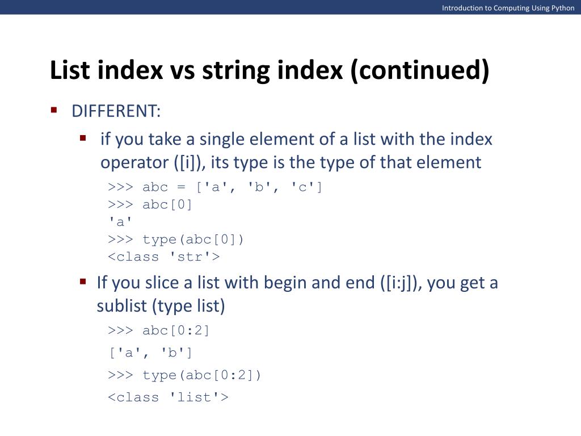Viewport: 581px width, 436px height.
Task: Click the dark blue header bar
Action: 290,7
